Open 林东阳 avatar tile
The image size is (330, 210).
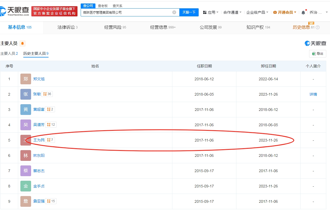pos(26,155)
